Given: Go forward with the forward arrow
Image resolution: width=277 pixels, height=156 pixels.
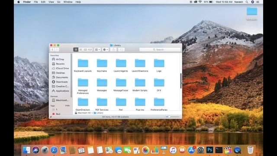Looking at the screenshot, I should click(x=57, y=50).
